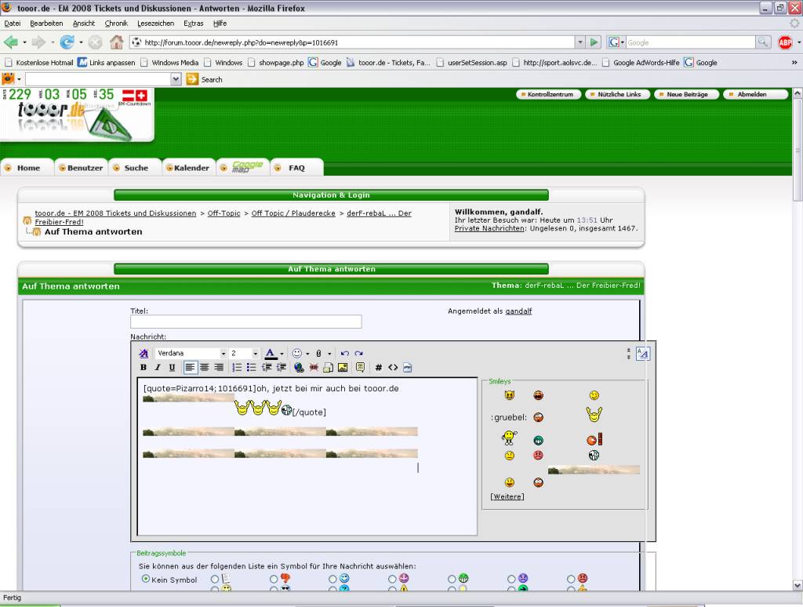803x607 pixels.
Task: Select the 'Kein Symbol' radio button
Action: (x=146, y=580)
